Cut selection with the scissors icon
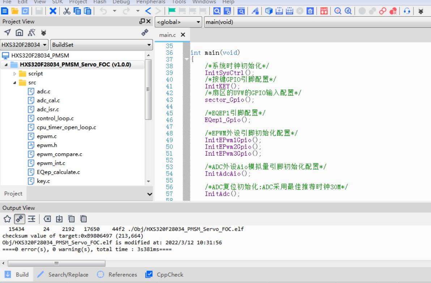The height and width of the screenshot is (283, 431). click(67, 11)
